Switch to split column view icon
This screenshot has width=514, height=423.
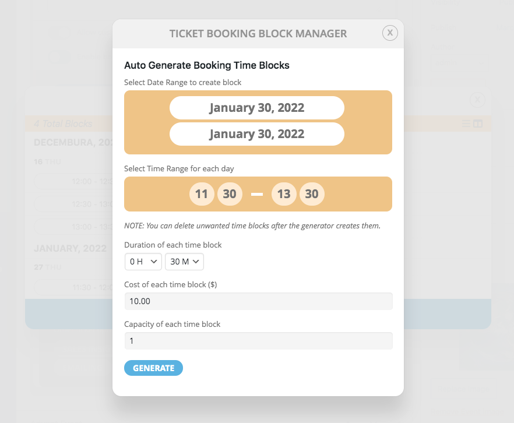478,124
